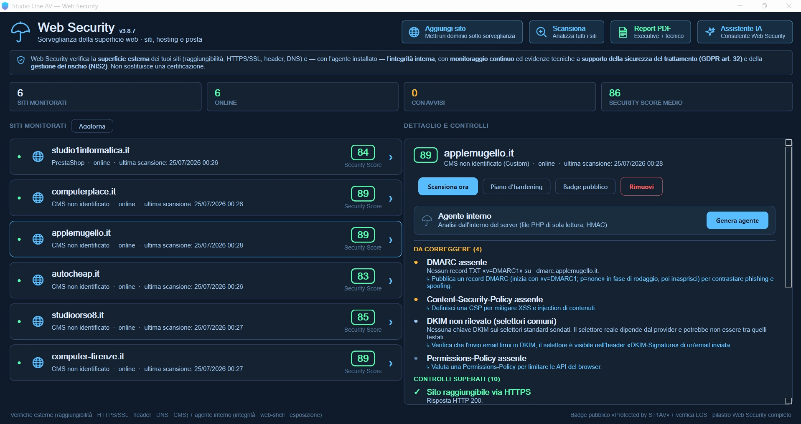Click the SITI MONITORATI stat card
Screen dimensions: 801x424
105,97
